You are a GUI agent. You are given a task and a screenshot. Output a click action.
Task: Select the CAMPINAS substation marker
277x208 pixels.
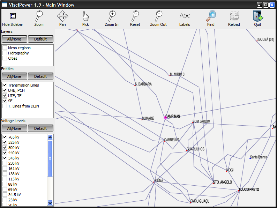click(x=165, y=118)
